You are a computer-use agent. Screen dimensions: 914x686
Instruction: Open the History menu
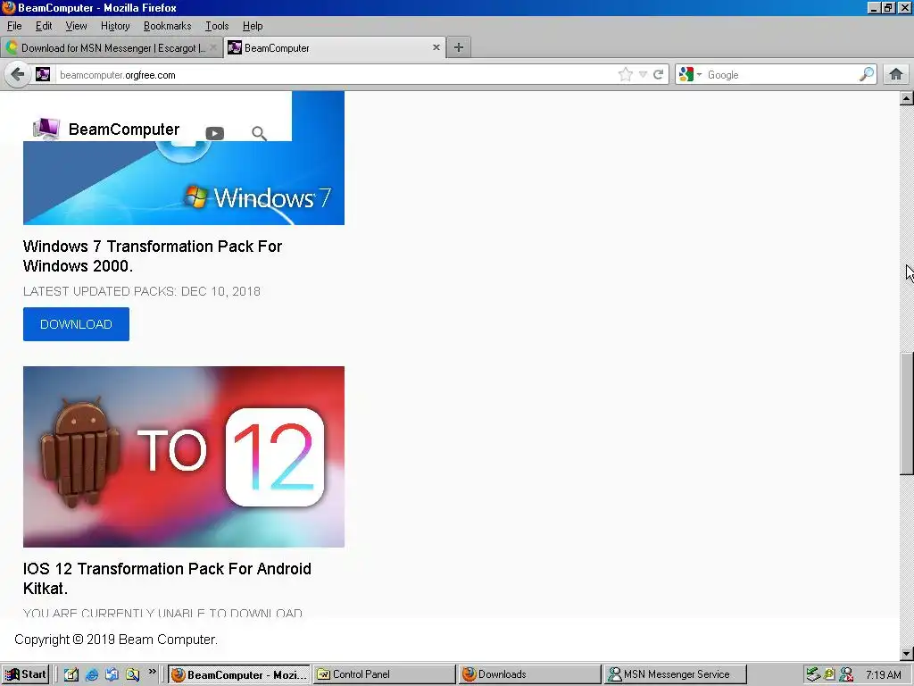[115, 26]
